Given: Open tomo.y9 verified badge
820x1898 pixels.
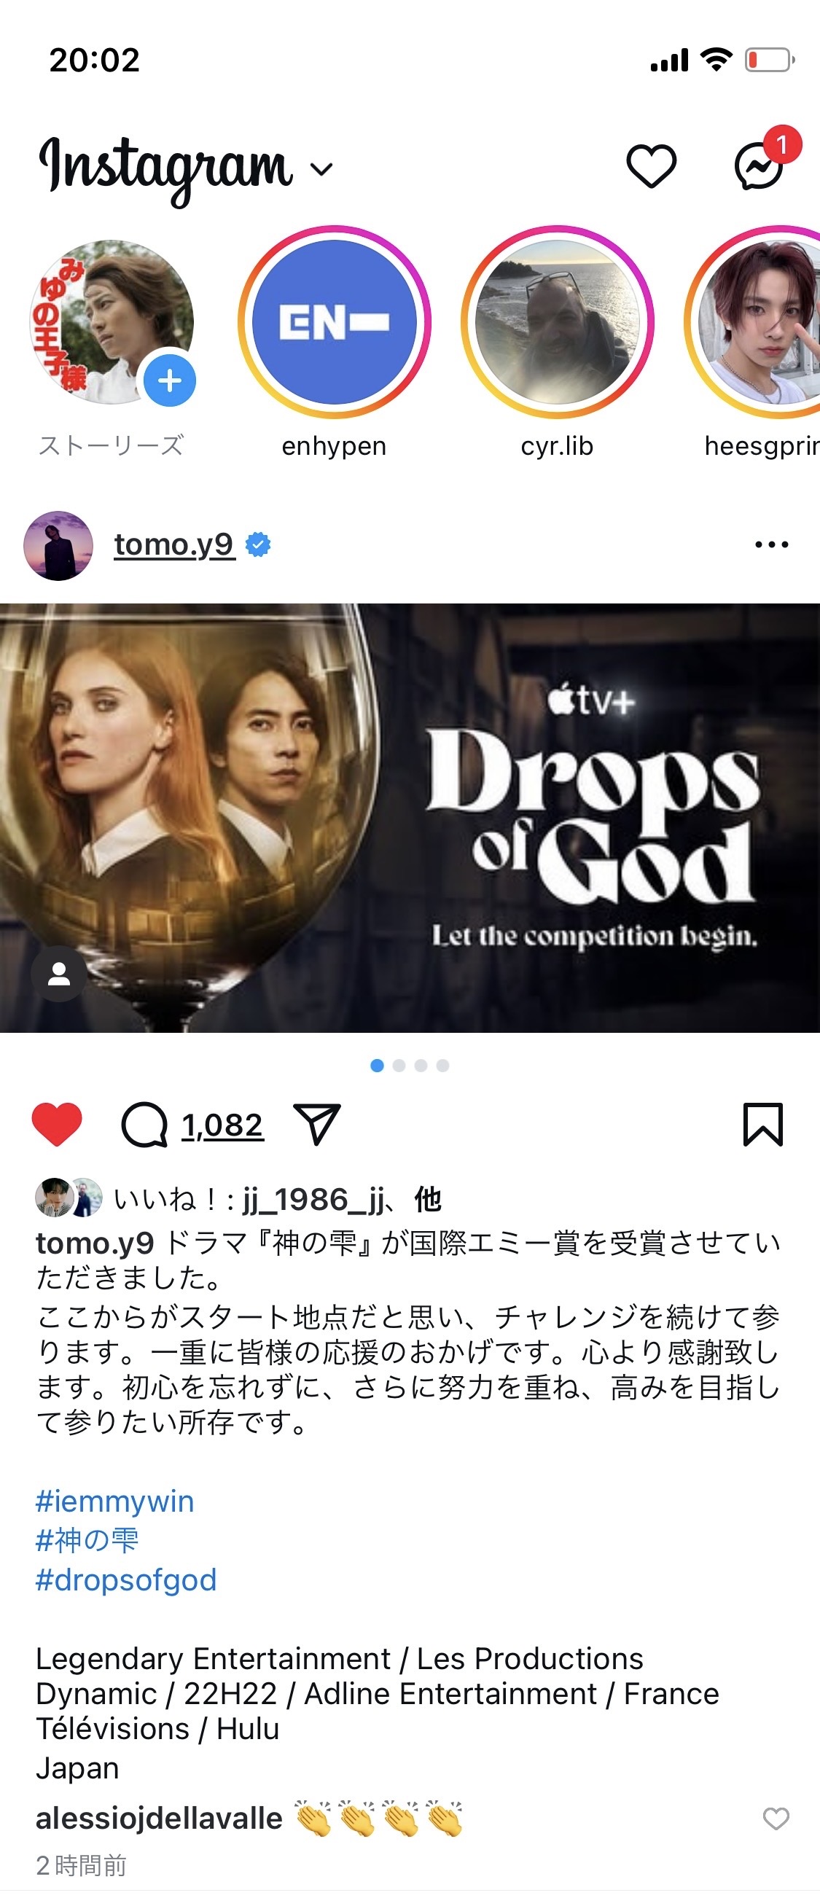Looking at the screenshot, I should (x=257, y=545).
